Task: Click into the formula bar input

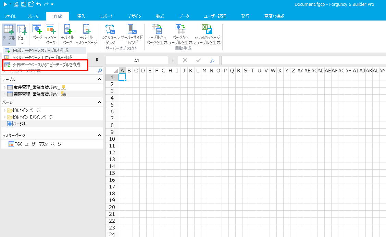Action: point(303,60)
